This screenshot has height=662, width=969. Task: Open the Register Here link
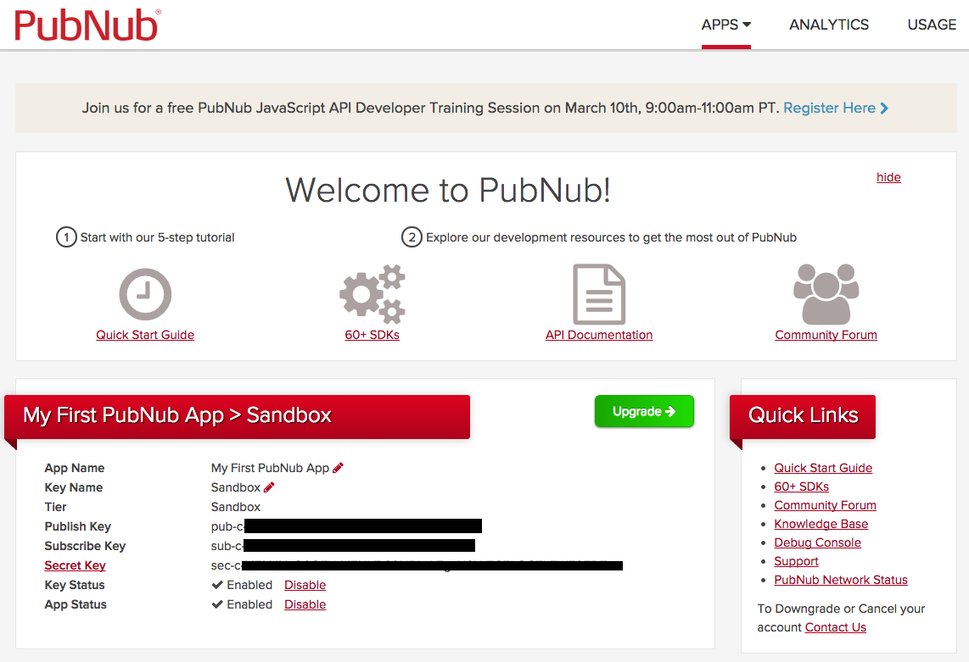point(829,108)
